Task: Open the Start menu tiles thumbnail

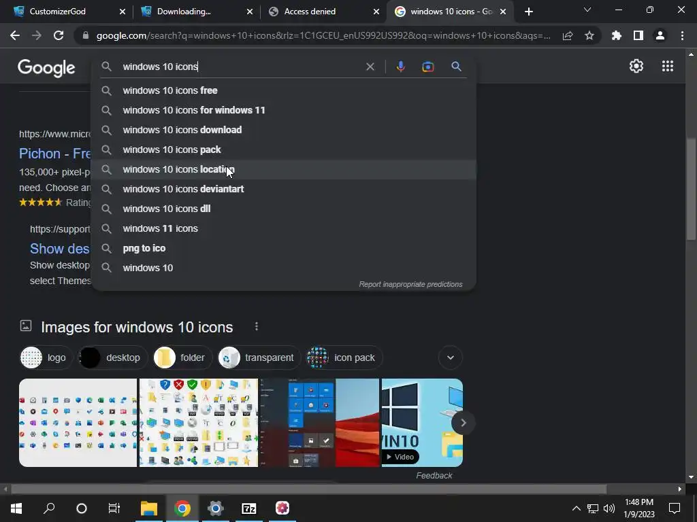Action: pyautogui.click(x=319, y=423)
